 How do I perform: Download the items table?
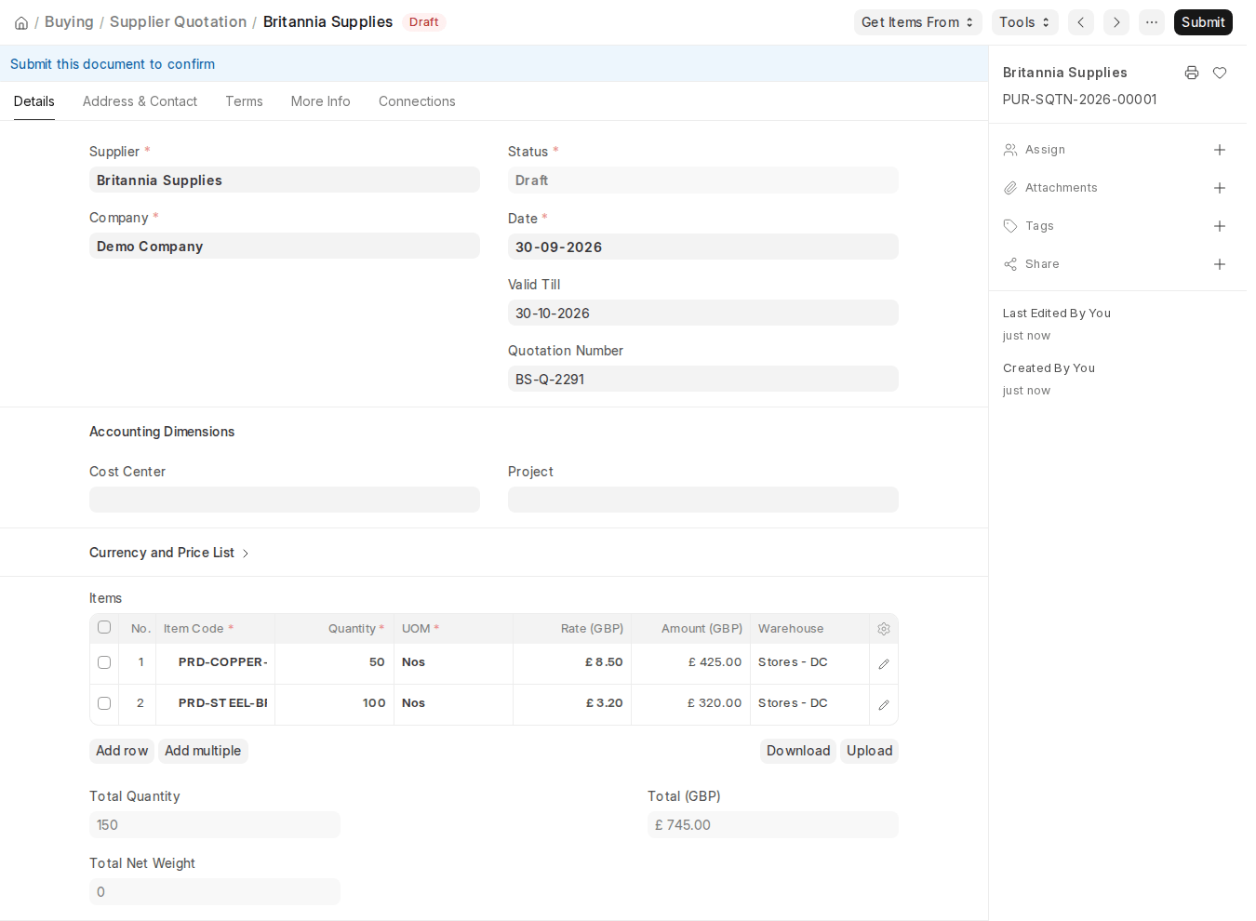pyautogui.click(x=798, y=751)
